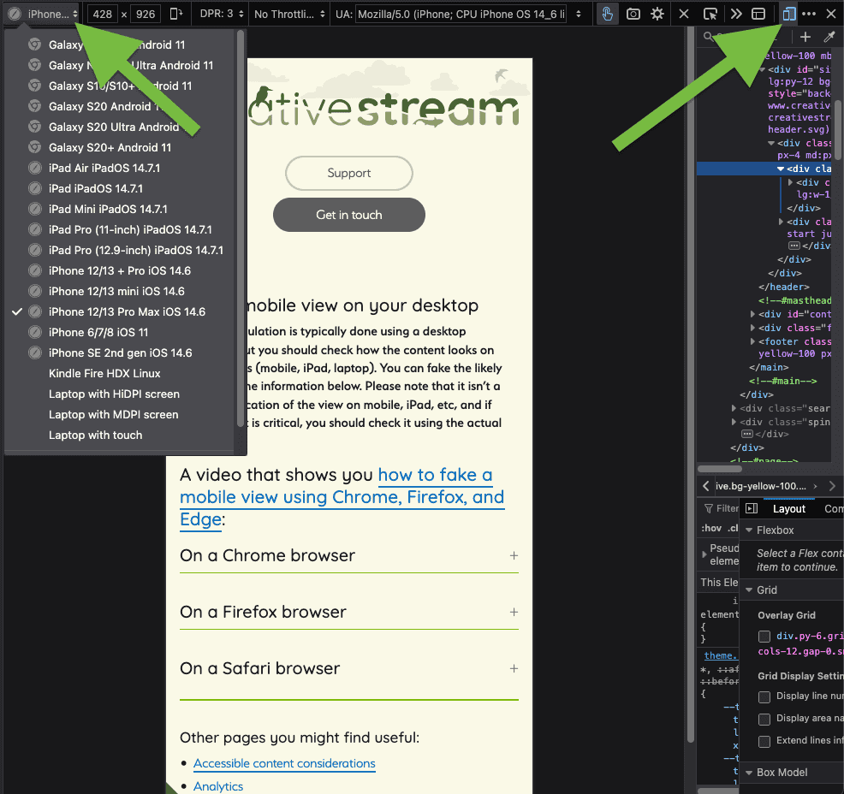Toggle the sidebar pane icon beside Layout
The height and width of the screenshot is (794, 844).
click(x=751, y=508)
